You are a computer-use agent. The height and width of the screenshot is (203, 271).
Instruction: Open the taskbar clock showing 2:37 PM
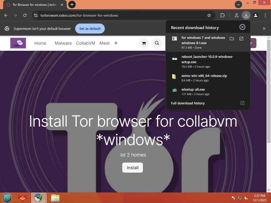click(x=259, y=198)
